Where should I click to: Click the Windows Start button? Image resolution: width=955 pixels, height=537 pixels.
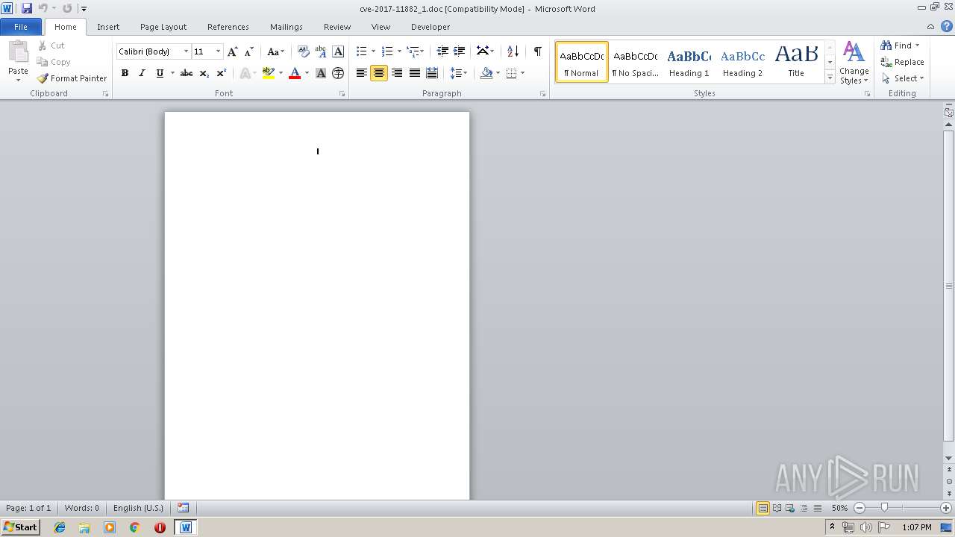coord(21,527)
